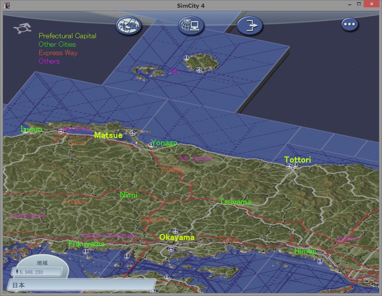Expand the 地域 region panel tab
The width and height of the screenshot is (382, 296).
pos(42,263)
